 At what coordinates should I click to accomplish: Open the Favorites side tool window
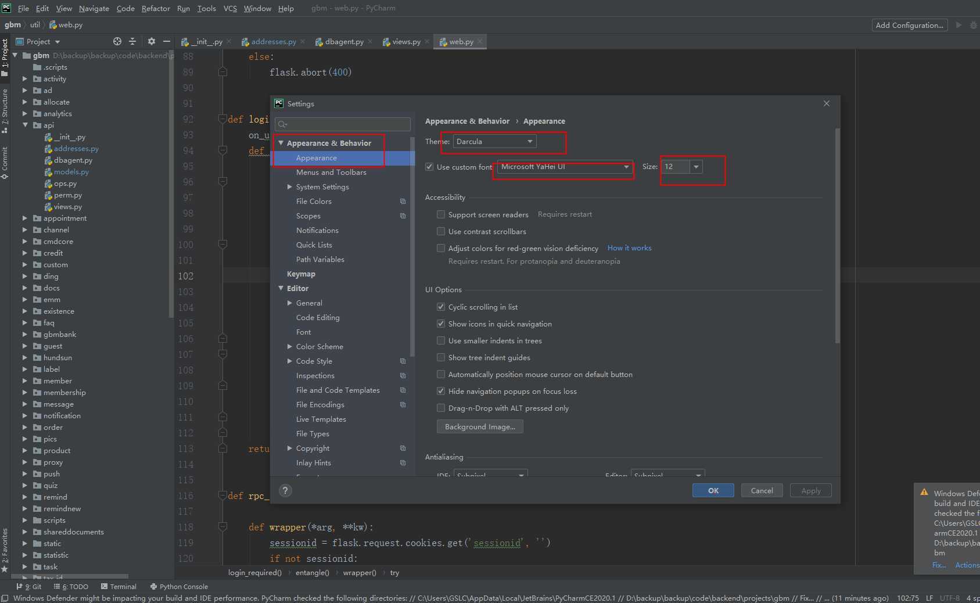5,550
